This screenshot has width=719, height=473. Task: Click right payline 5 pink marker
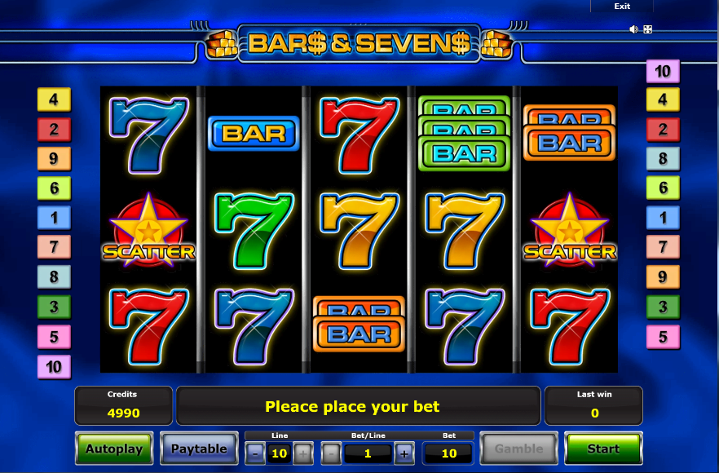click(x=663, y=337)
